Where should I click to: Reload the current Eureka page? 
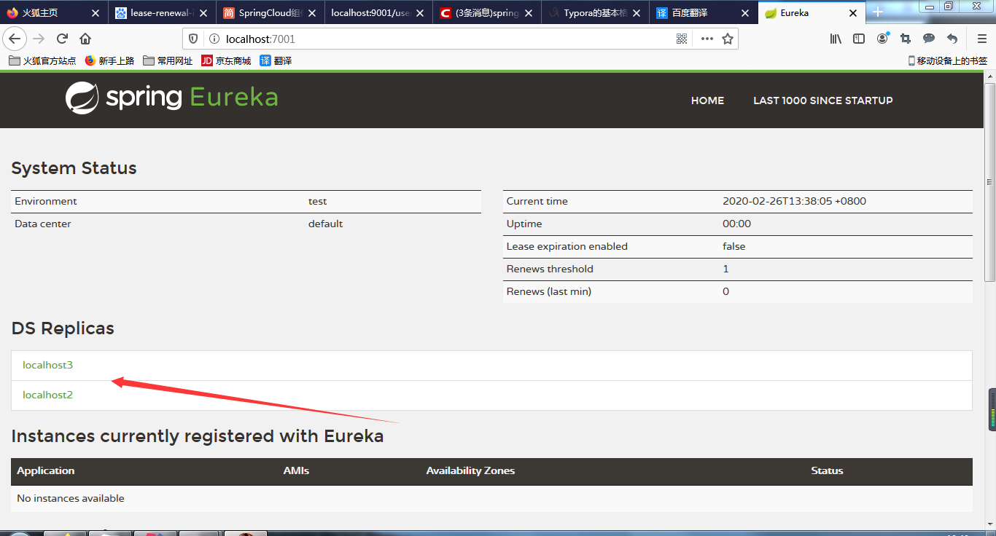(x=63, y=39)
